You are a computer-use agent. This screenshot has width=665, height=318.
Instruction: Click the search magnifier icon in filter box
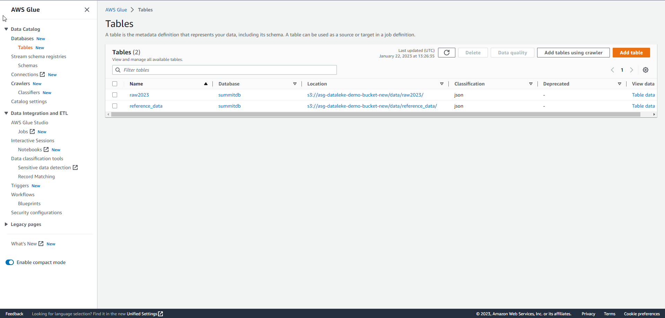pyautogui.click(x=118, y=70)
